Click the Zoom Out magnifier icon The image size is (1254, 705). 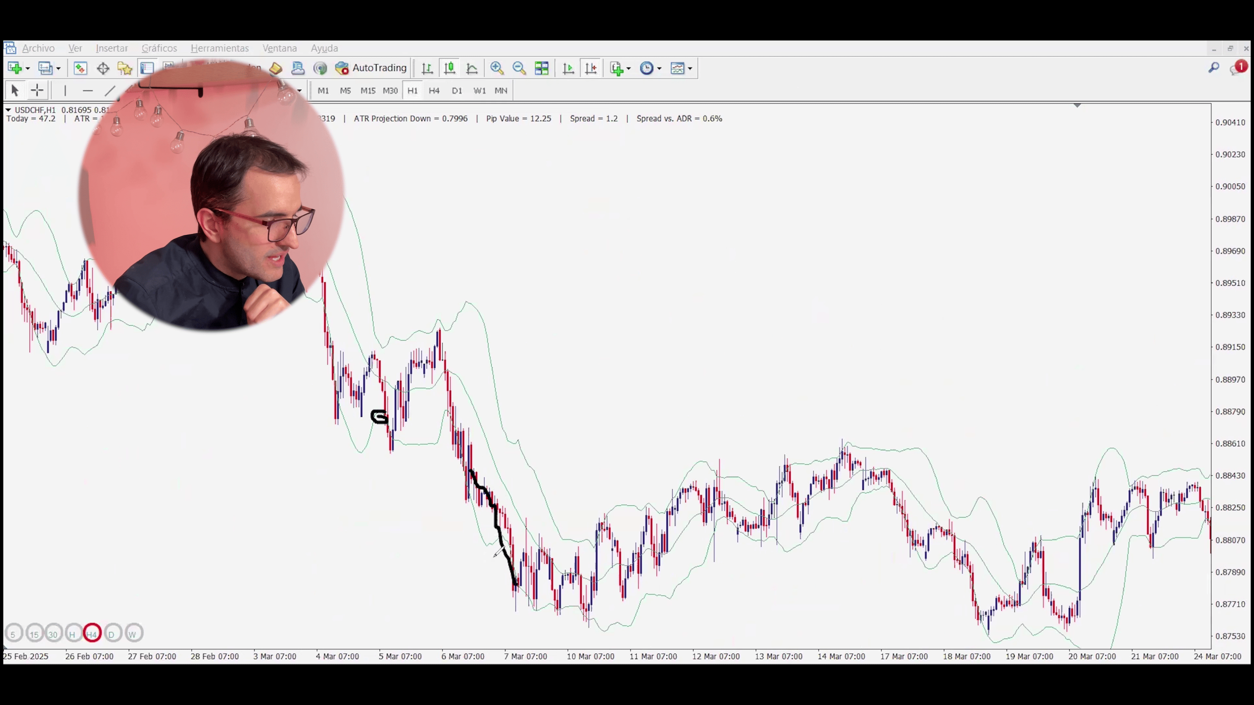click(519, 68)
